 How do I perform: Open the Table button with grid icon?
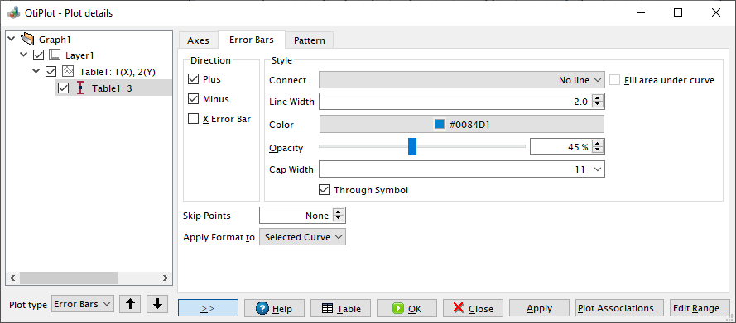pyautogui.click(x=341, y=308)
